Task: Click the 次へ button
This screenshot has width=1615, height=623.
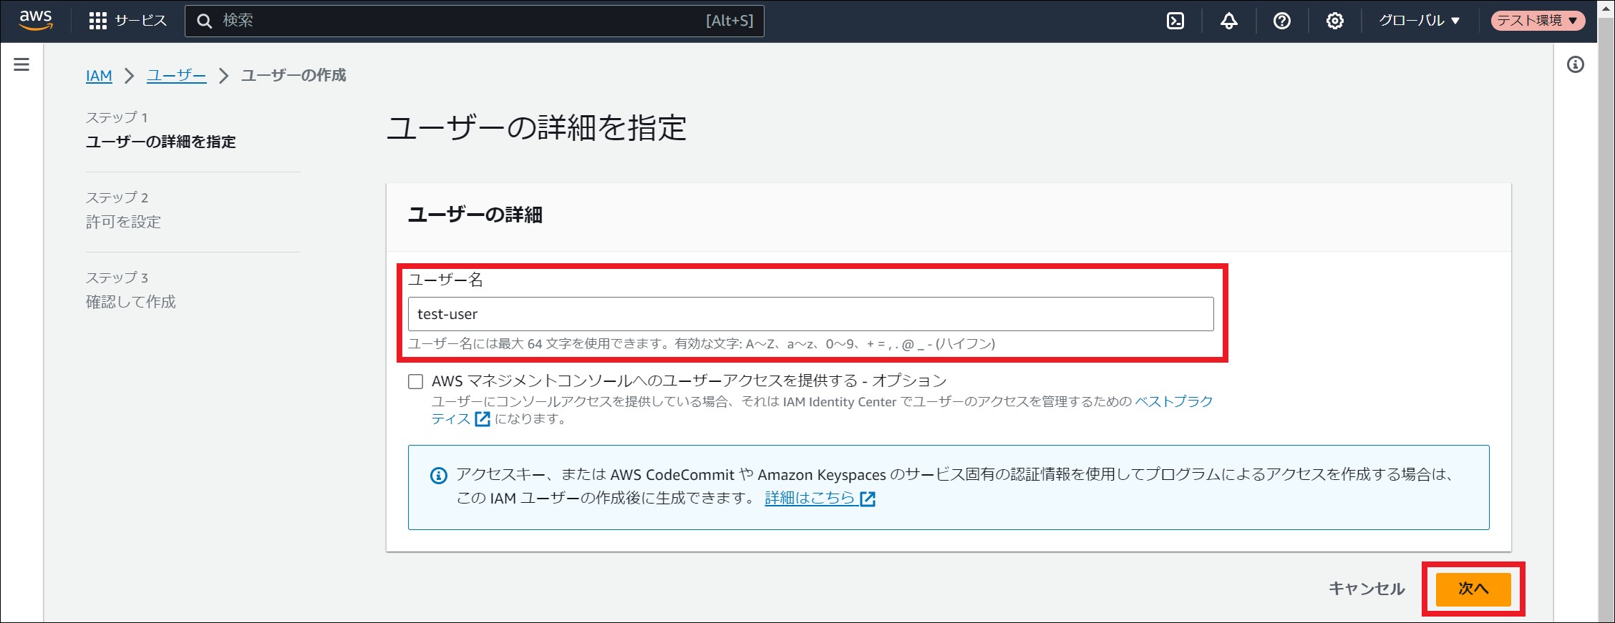Action: [x=1473, y=589]
